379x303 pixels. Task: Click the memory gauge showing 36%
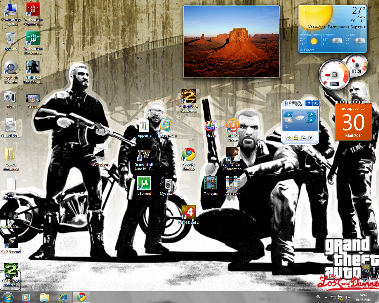[356, 65]
